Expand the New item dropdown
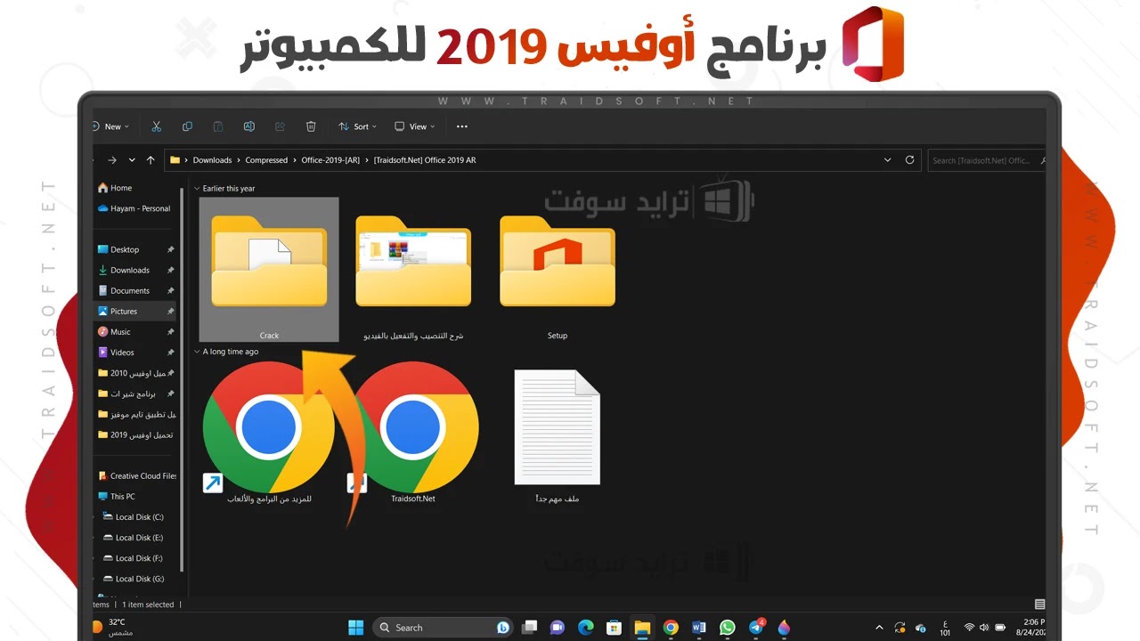1140x641 pixels. point(112,126)
